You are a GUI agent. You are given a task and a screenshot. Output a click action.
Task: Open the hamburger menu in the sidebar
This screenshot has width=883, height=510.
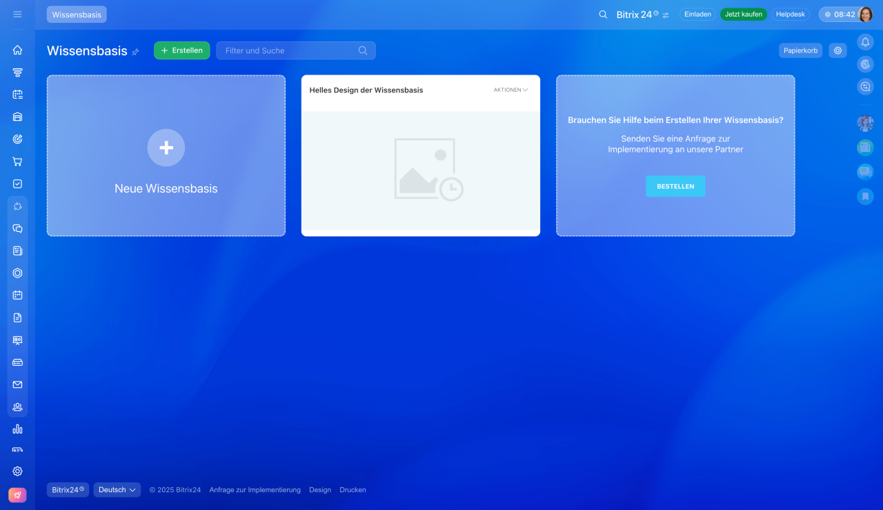17,14
